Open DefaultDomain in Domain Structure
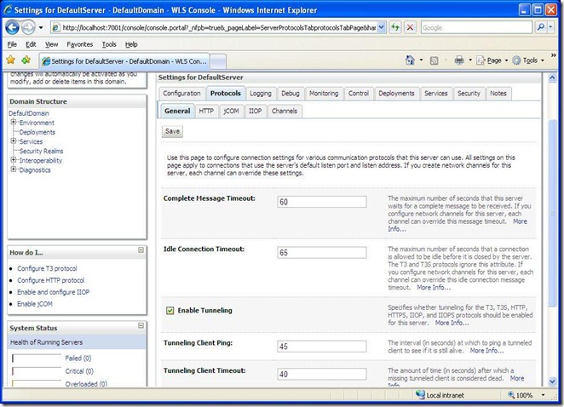The width and height of the screenshot is (564, 407). pos(29,113)
